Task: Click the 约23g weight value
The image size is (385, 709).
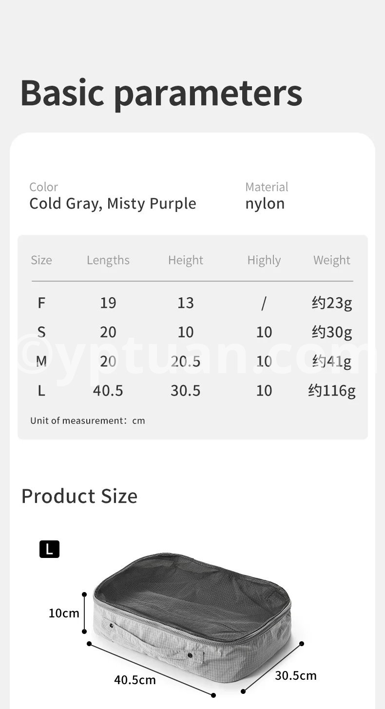Action: [331, 303]
